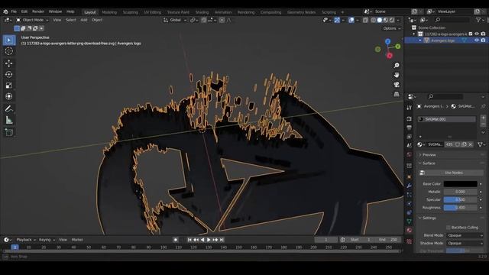Image resolution: width=489 pixels, height=275 pixels.
Task: Switch to the Geometry Nodes workspace tab
Action: click(x=301, y=12)
